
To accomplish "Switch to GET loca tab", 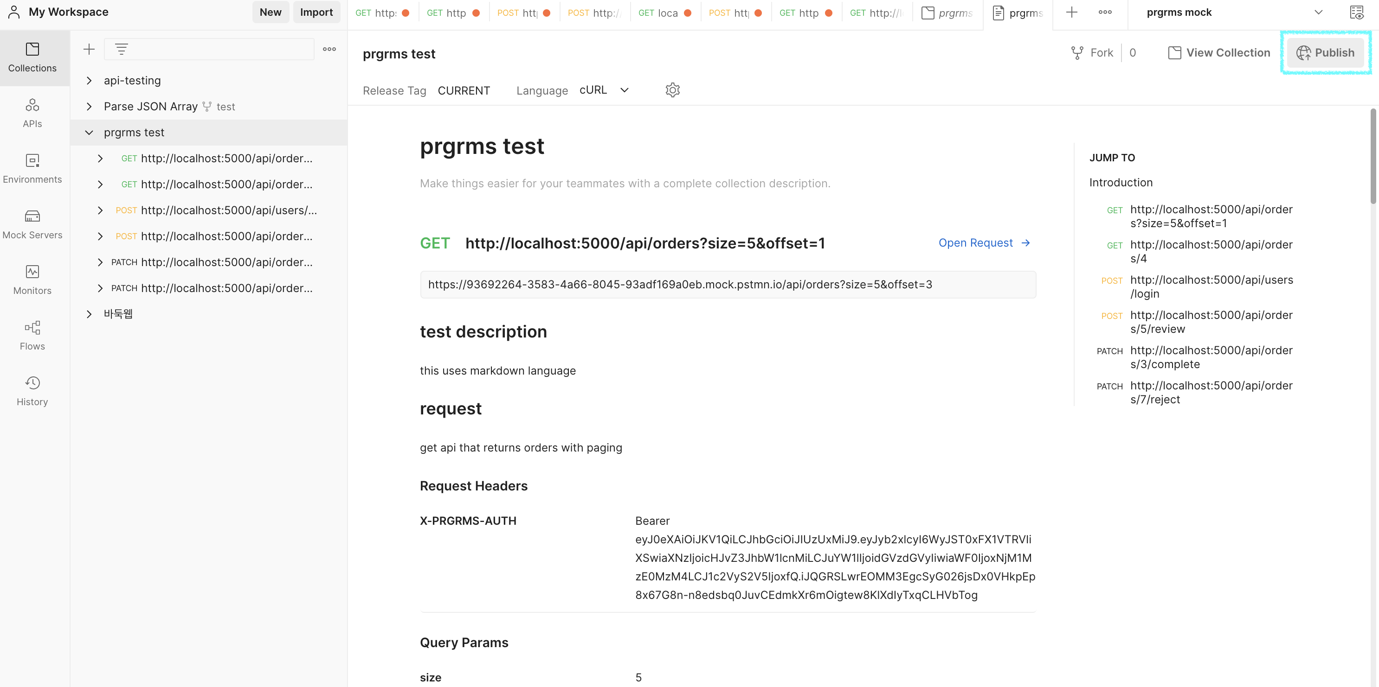I will coord(665,13).
